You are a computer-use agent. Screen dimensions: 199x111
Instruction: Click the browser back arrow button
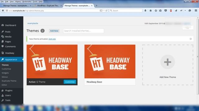(3, 10)
